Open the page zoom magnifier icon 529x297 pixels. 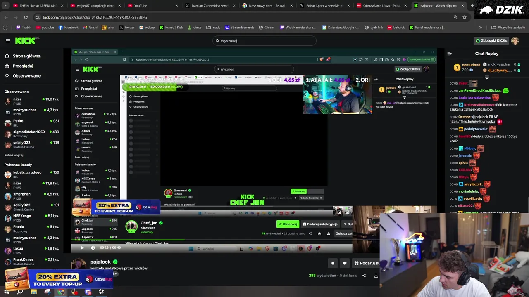click(x=455, y=17)
